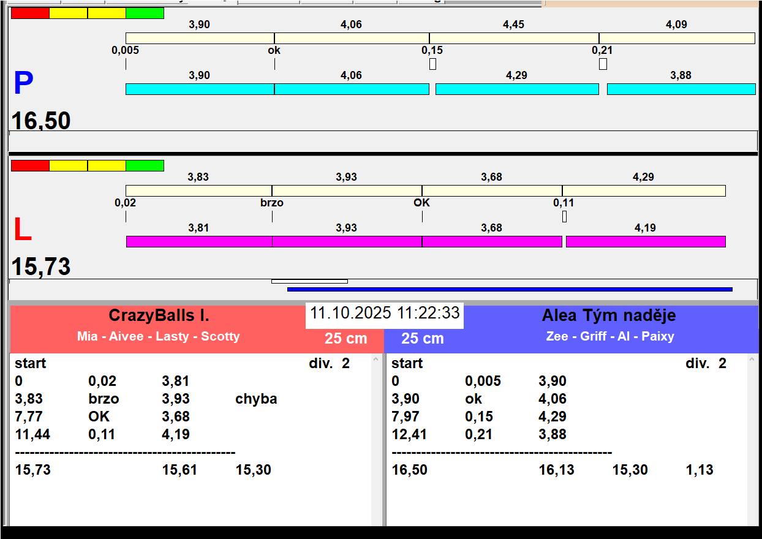The width and height of the screenshot is (762, 539).
Task: Click the small white bar above the blue progress bar
Action: click(x=309, y=281)
